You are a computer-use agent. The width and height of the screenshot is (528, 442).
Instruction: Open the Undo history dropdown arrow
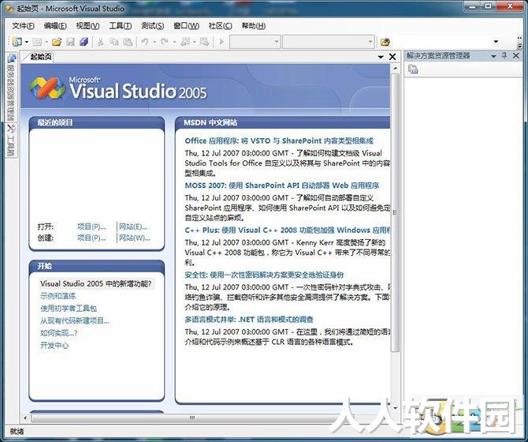click(x=154, y=42)
